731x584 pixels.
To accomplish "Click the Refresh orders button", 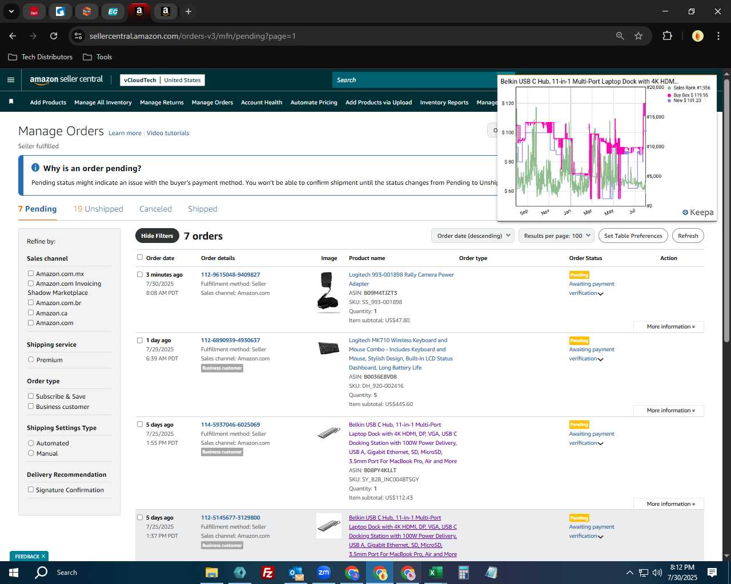I will pos(688,236).
